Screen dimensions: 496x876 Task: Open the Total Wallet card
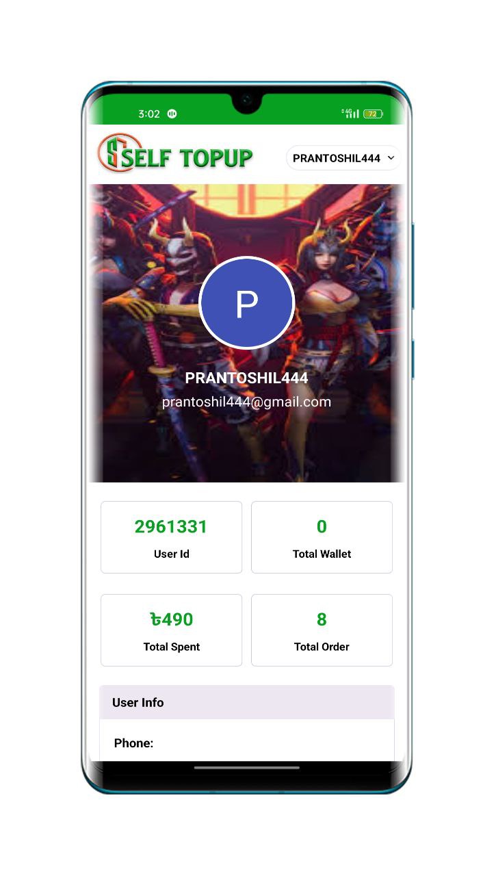tap(322, 537)
